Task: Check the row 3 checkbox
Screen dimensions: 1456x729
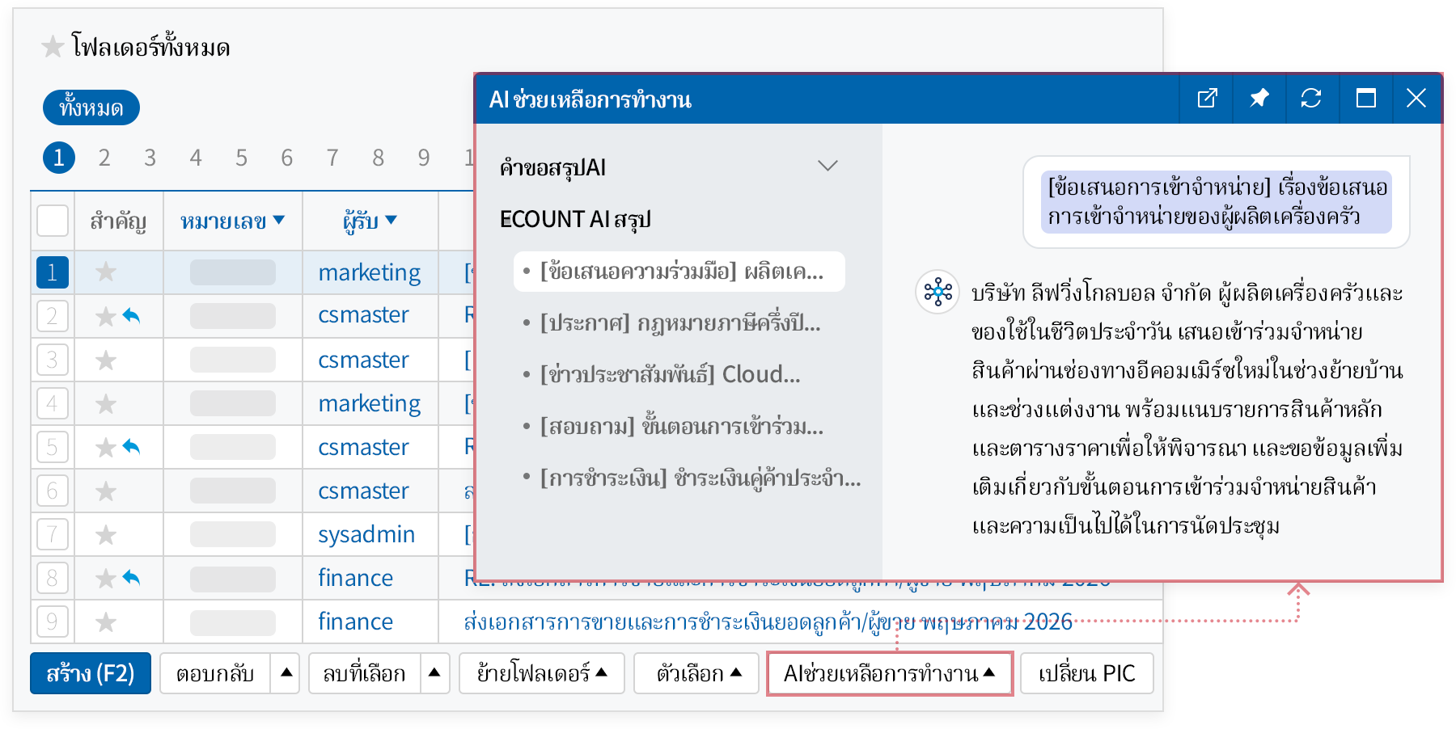Action: tap(53, 360)
